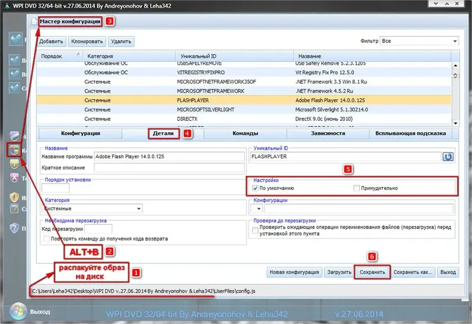Click the DIRECTX ID cell

pyautogui.click(x=187, y=119)
